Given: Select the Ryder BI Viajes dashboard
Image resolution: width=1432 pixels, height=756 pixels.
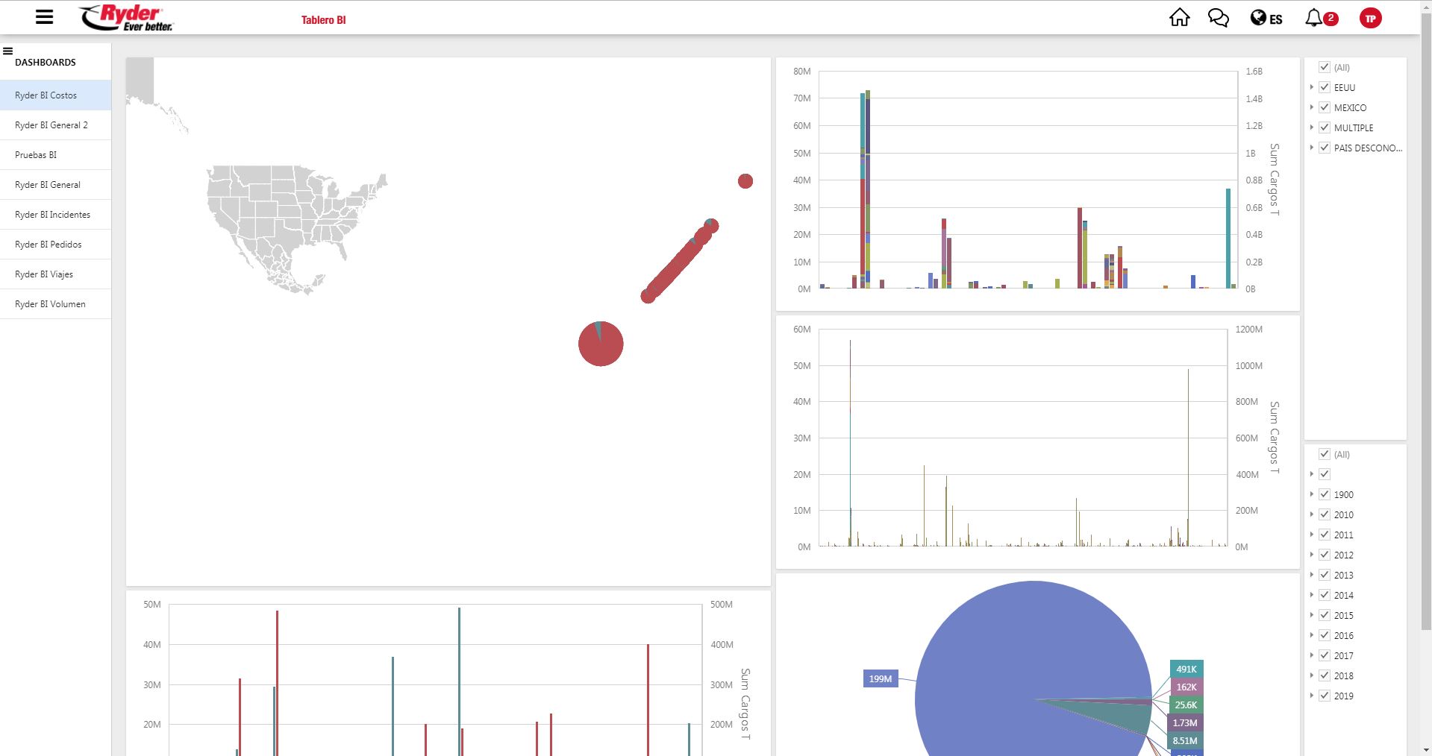Looking at the screenshot, I should (x=44, y=274).
